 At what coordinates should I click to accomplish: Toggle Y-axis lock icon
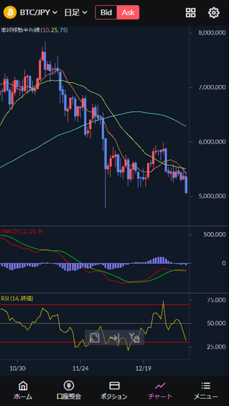(134, 338)
